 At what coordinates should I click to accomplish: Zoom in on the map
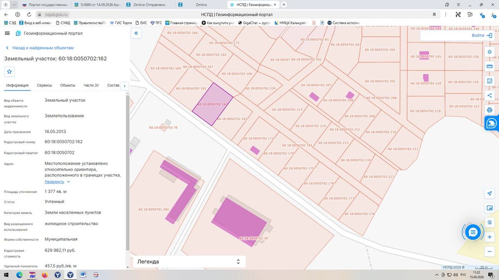(489, 237)
